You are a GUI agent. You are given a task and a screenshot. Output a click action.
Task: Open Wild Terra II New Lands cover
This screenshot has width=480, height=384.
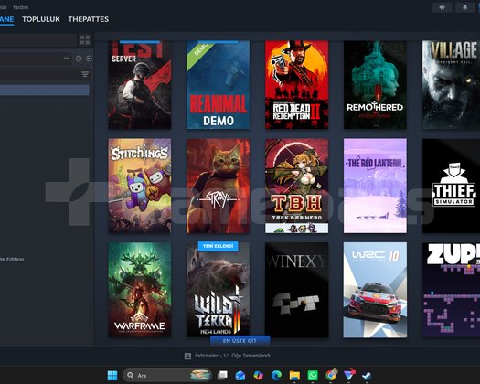tap(218, 290)
